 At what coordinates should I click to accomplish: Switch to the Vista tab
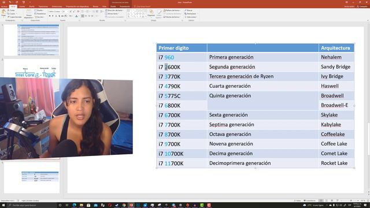click(x=104, y=6)
